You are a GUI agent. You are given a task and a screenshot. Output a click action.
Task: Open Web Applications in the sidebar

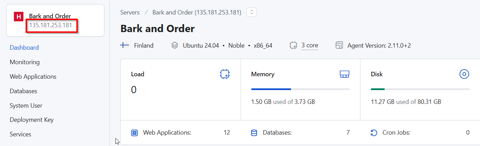(33, 77)
